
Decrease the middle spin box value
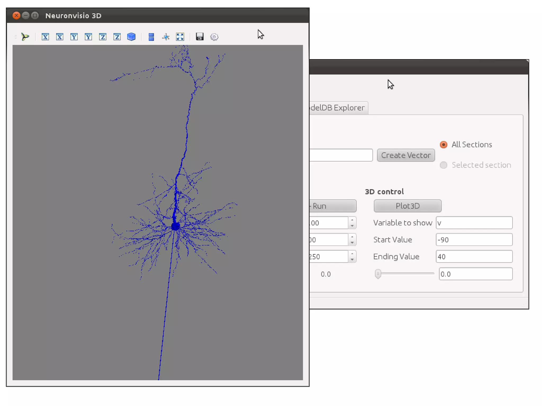352,243
